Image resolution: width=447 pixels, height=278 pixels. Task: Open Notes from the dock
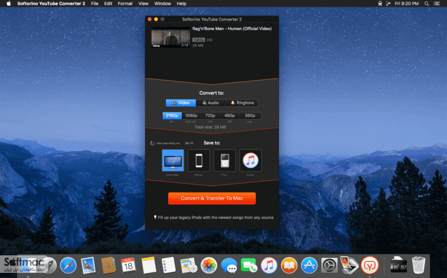coord(148,265)
